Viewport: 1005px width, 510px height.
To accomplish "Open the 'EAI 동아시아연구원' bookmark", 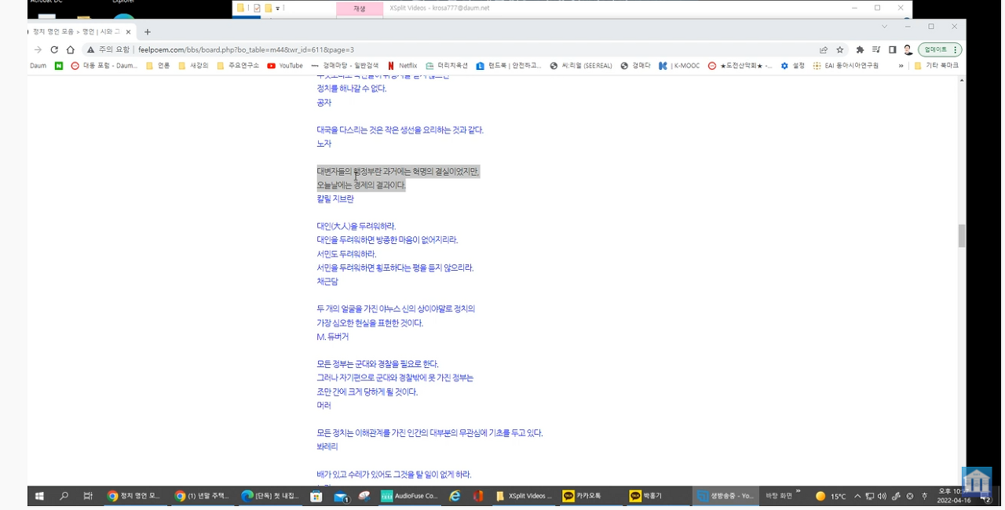I will [846, 66].
